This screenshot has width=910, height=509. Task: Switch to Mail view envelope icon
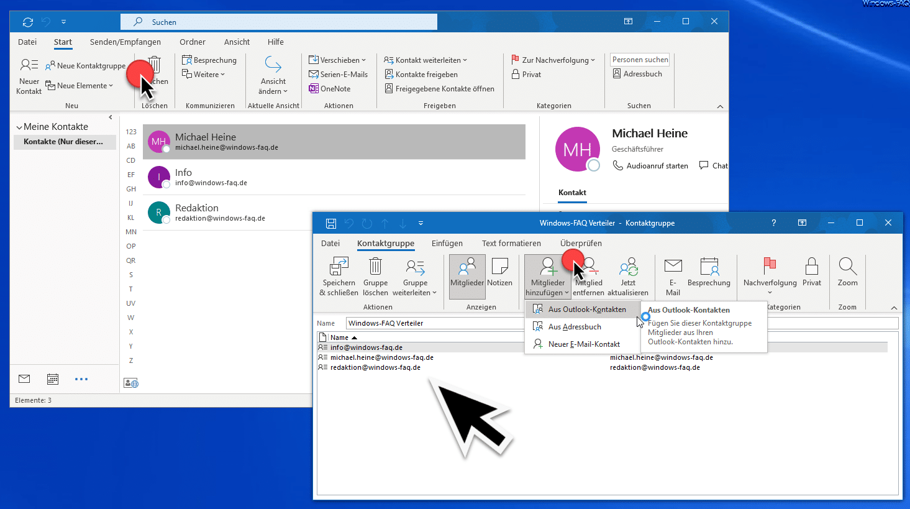point(24,378)
